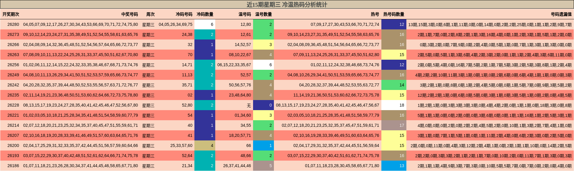Screen dimensions: 574x171
Task: Click warm numbers cell 26,37,41,44,46
Action: [237, 166]
